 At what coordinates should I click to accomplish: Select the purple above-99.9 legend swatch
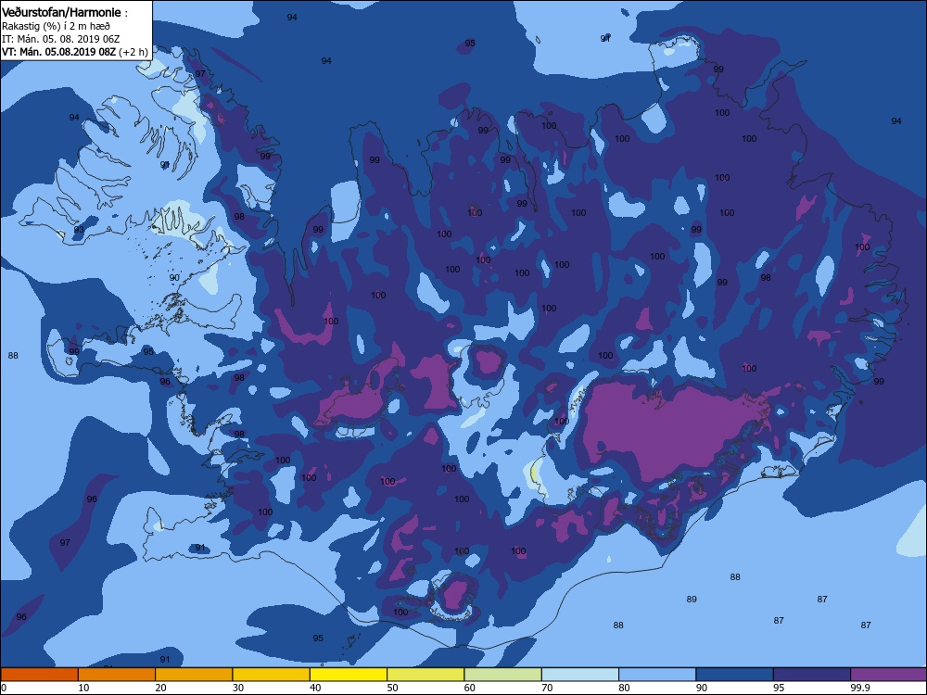(x=889, y=675)
